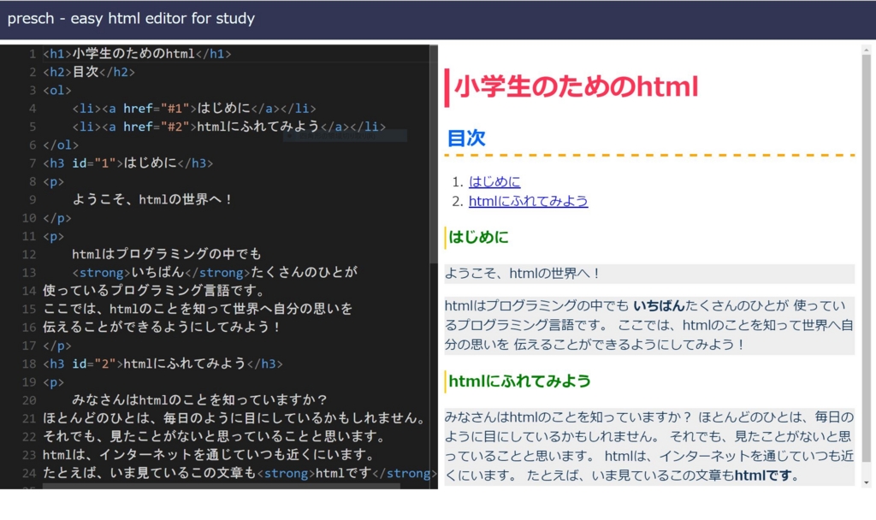Click the <strong> tag in code line 24
This screenshot has width=876, height=520.
(x=286, y=473)
